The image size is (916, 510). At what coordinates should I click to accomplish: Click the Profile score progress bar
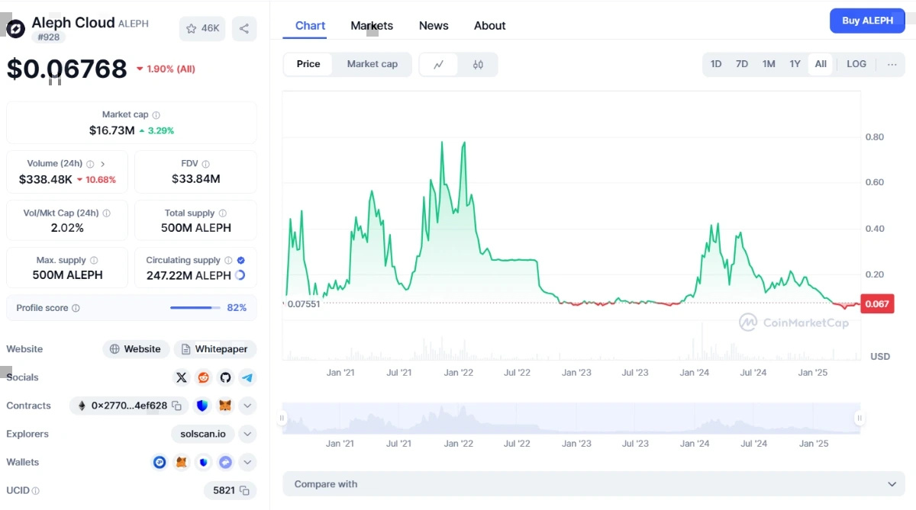coord(195,308)
